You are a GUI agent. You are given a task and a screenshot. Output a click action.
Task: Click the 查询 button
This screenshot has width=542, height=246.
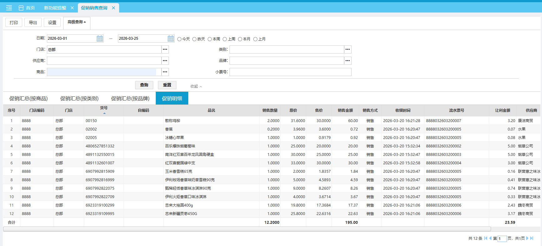(144, 85)
